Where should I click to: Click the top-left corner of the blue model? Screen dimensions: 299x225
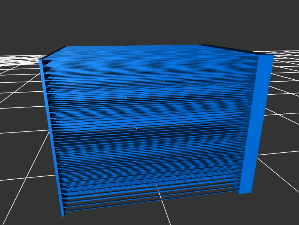click(40, 60)
